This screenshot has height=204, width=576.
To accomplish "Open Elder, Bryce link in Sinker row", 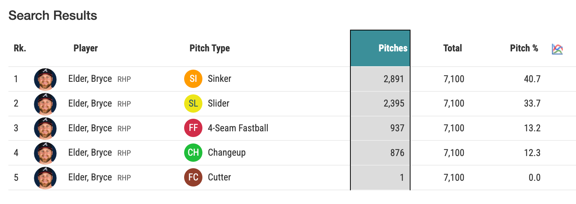I will coord(90,79).
